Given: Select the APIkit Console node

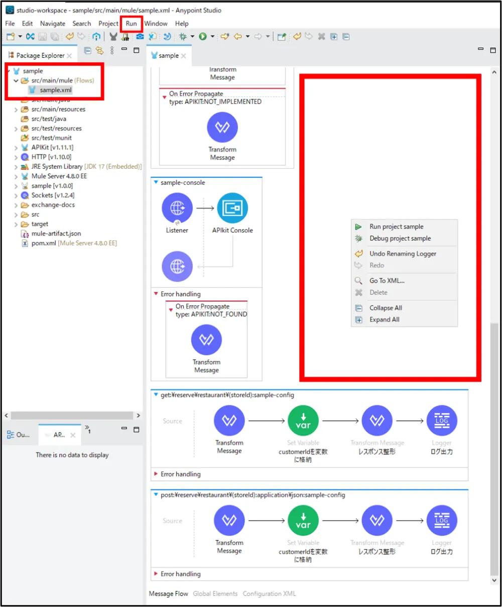Looking at the screenshot, I should tap(232, 208).
